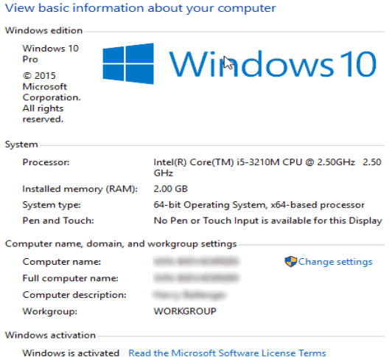Click the Computer name, domain, workgroup heading

click(x=121, y=244)
